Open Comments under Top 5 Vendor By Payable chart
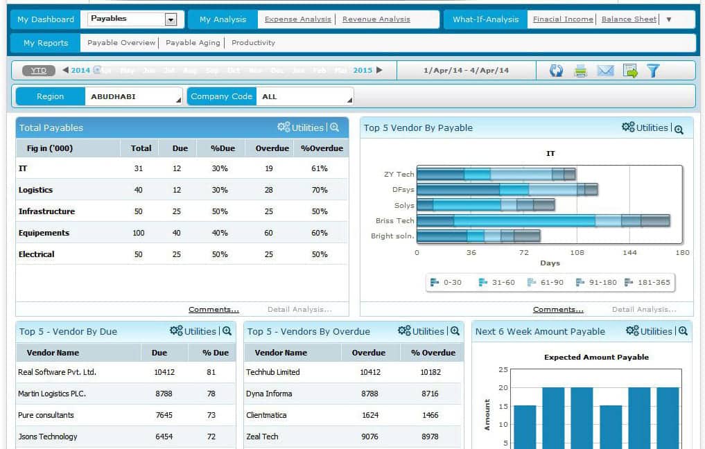Image resolution: width=705 pixels, height=449 pixels. 558,309
